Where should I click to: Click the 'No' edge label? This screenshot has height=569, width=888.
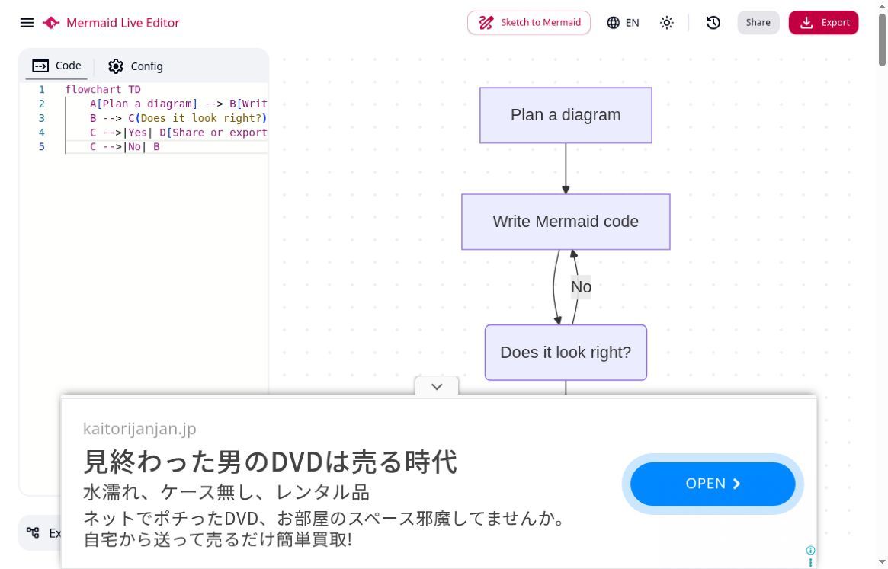pos(581,287)
